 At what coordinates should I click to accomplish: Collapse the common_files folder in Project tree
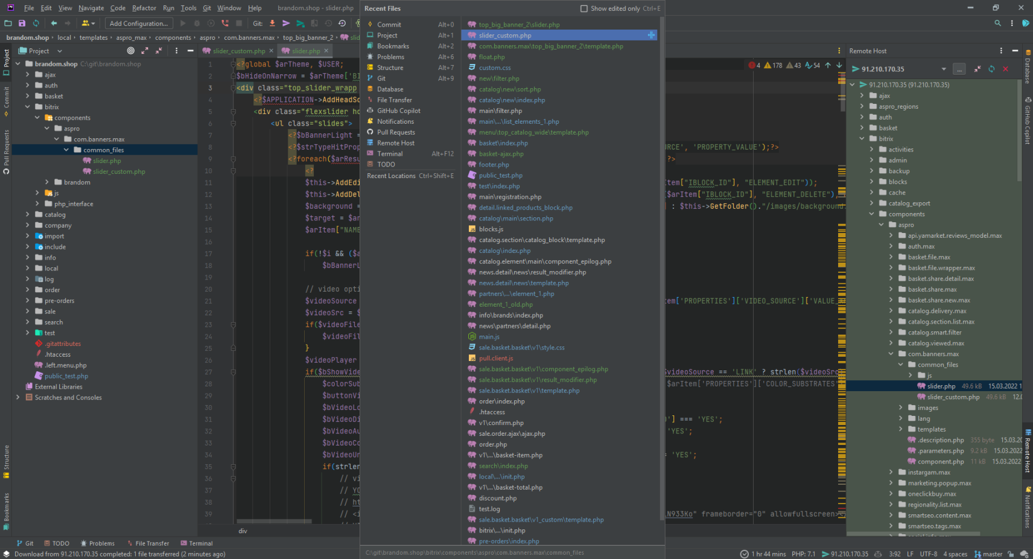66,150
